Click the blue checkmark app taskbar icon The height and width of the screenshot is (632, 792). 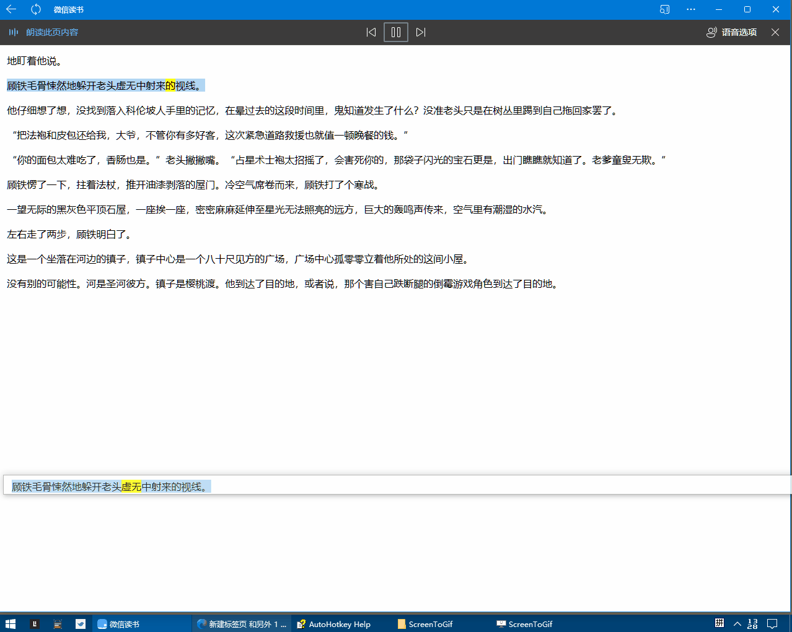click(x=81, y=624)
